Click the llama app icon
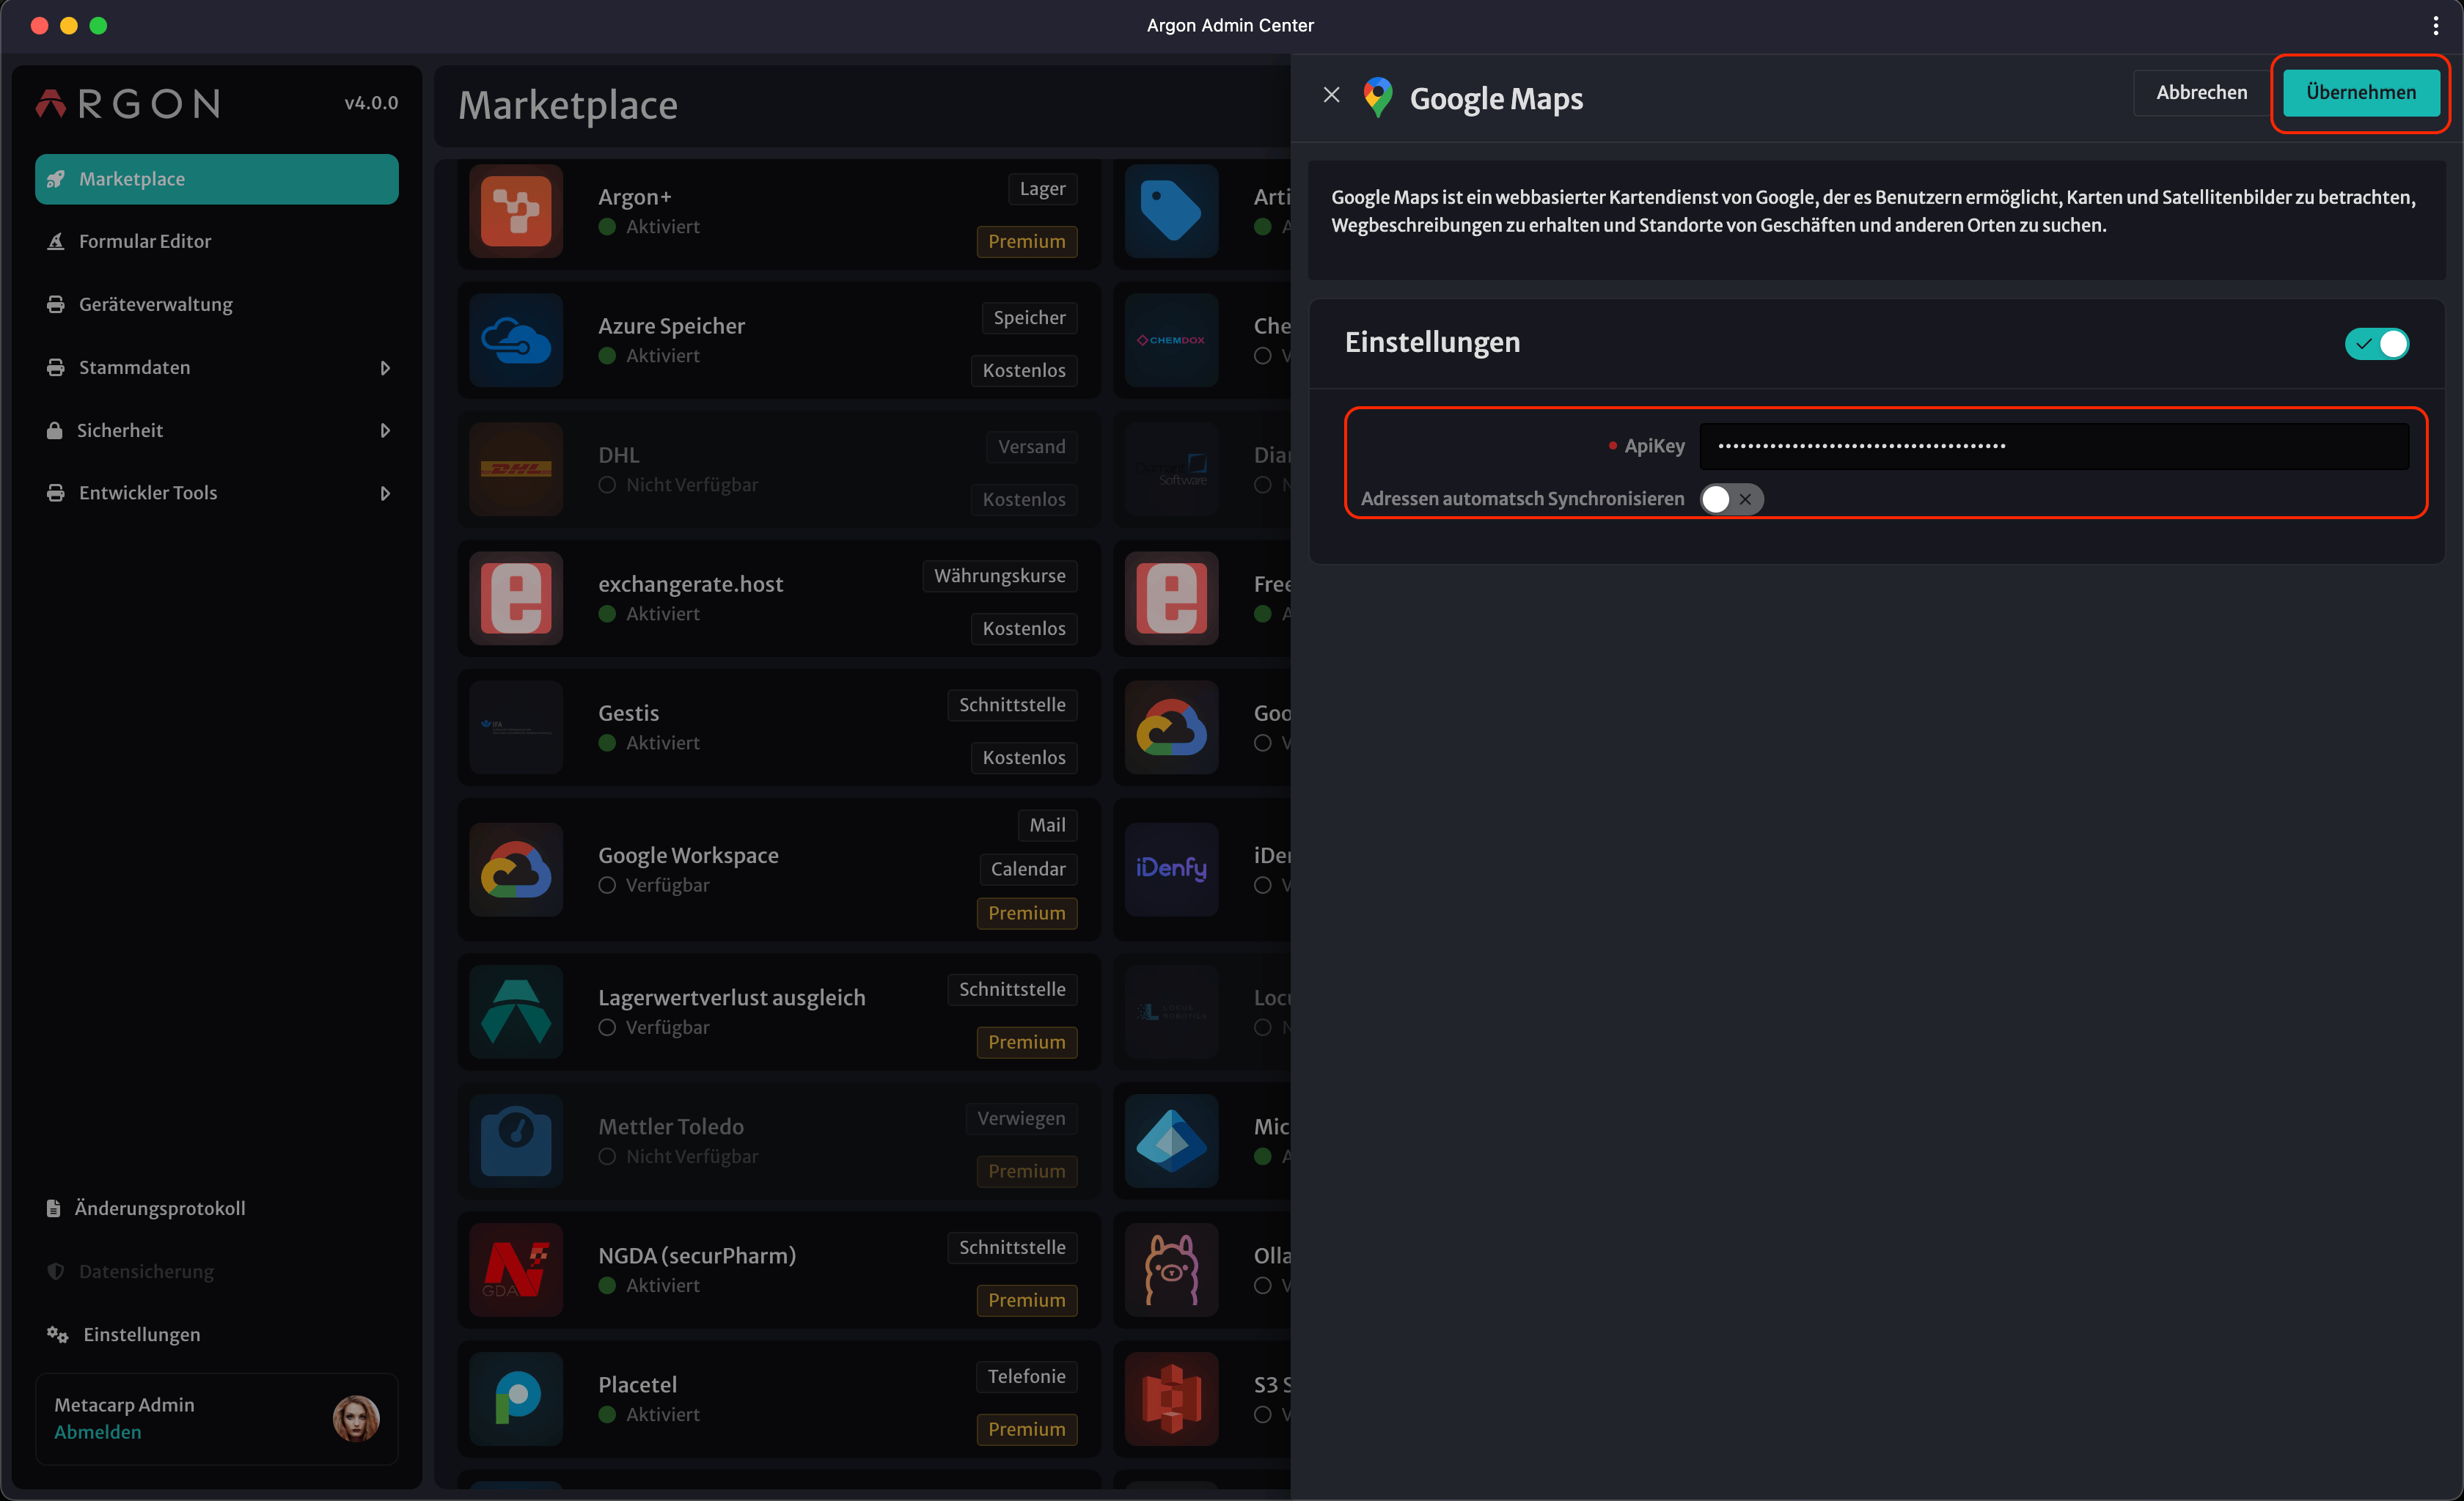The width and height of the screenshot is (2464, 1501). pos(1171,1269)
